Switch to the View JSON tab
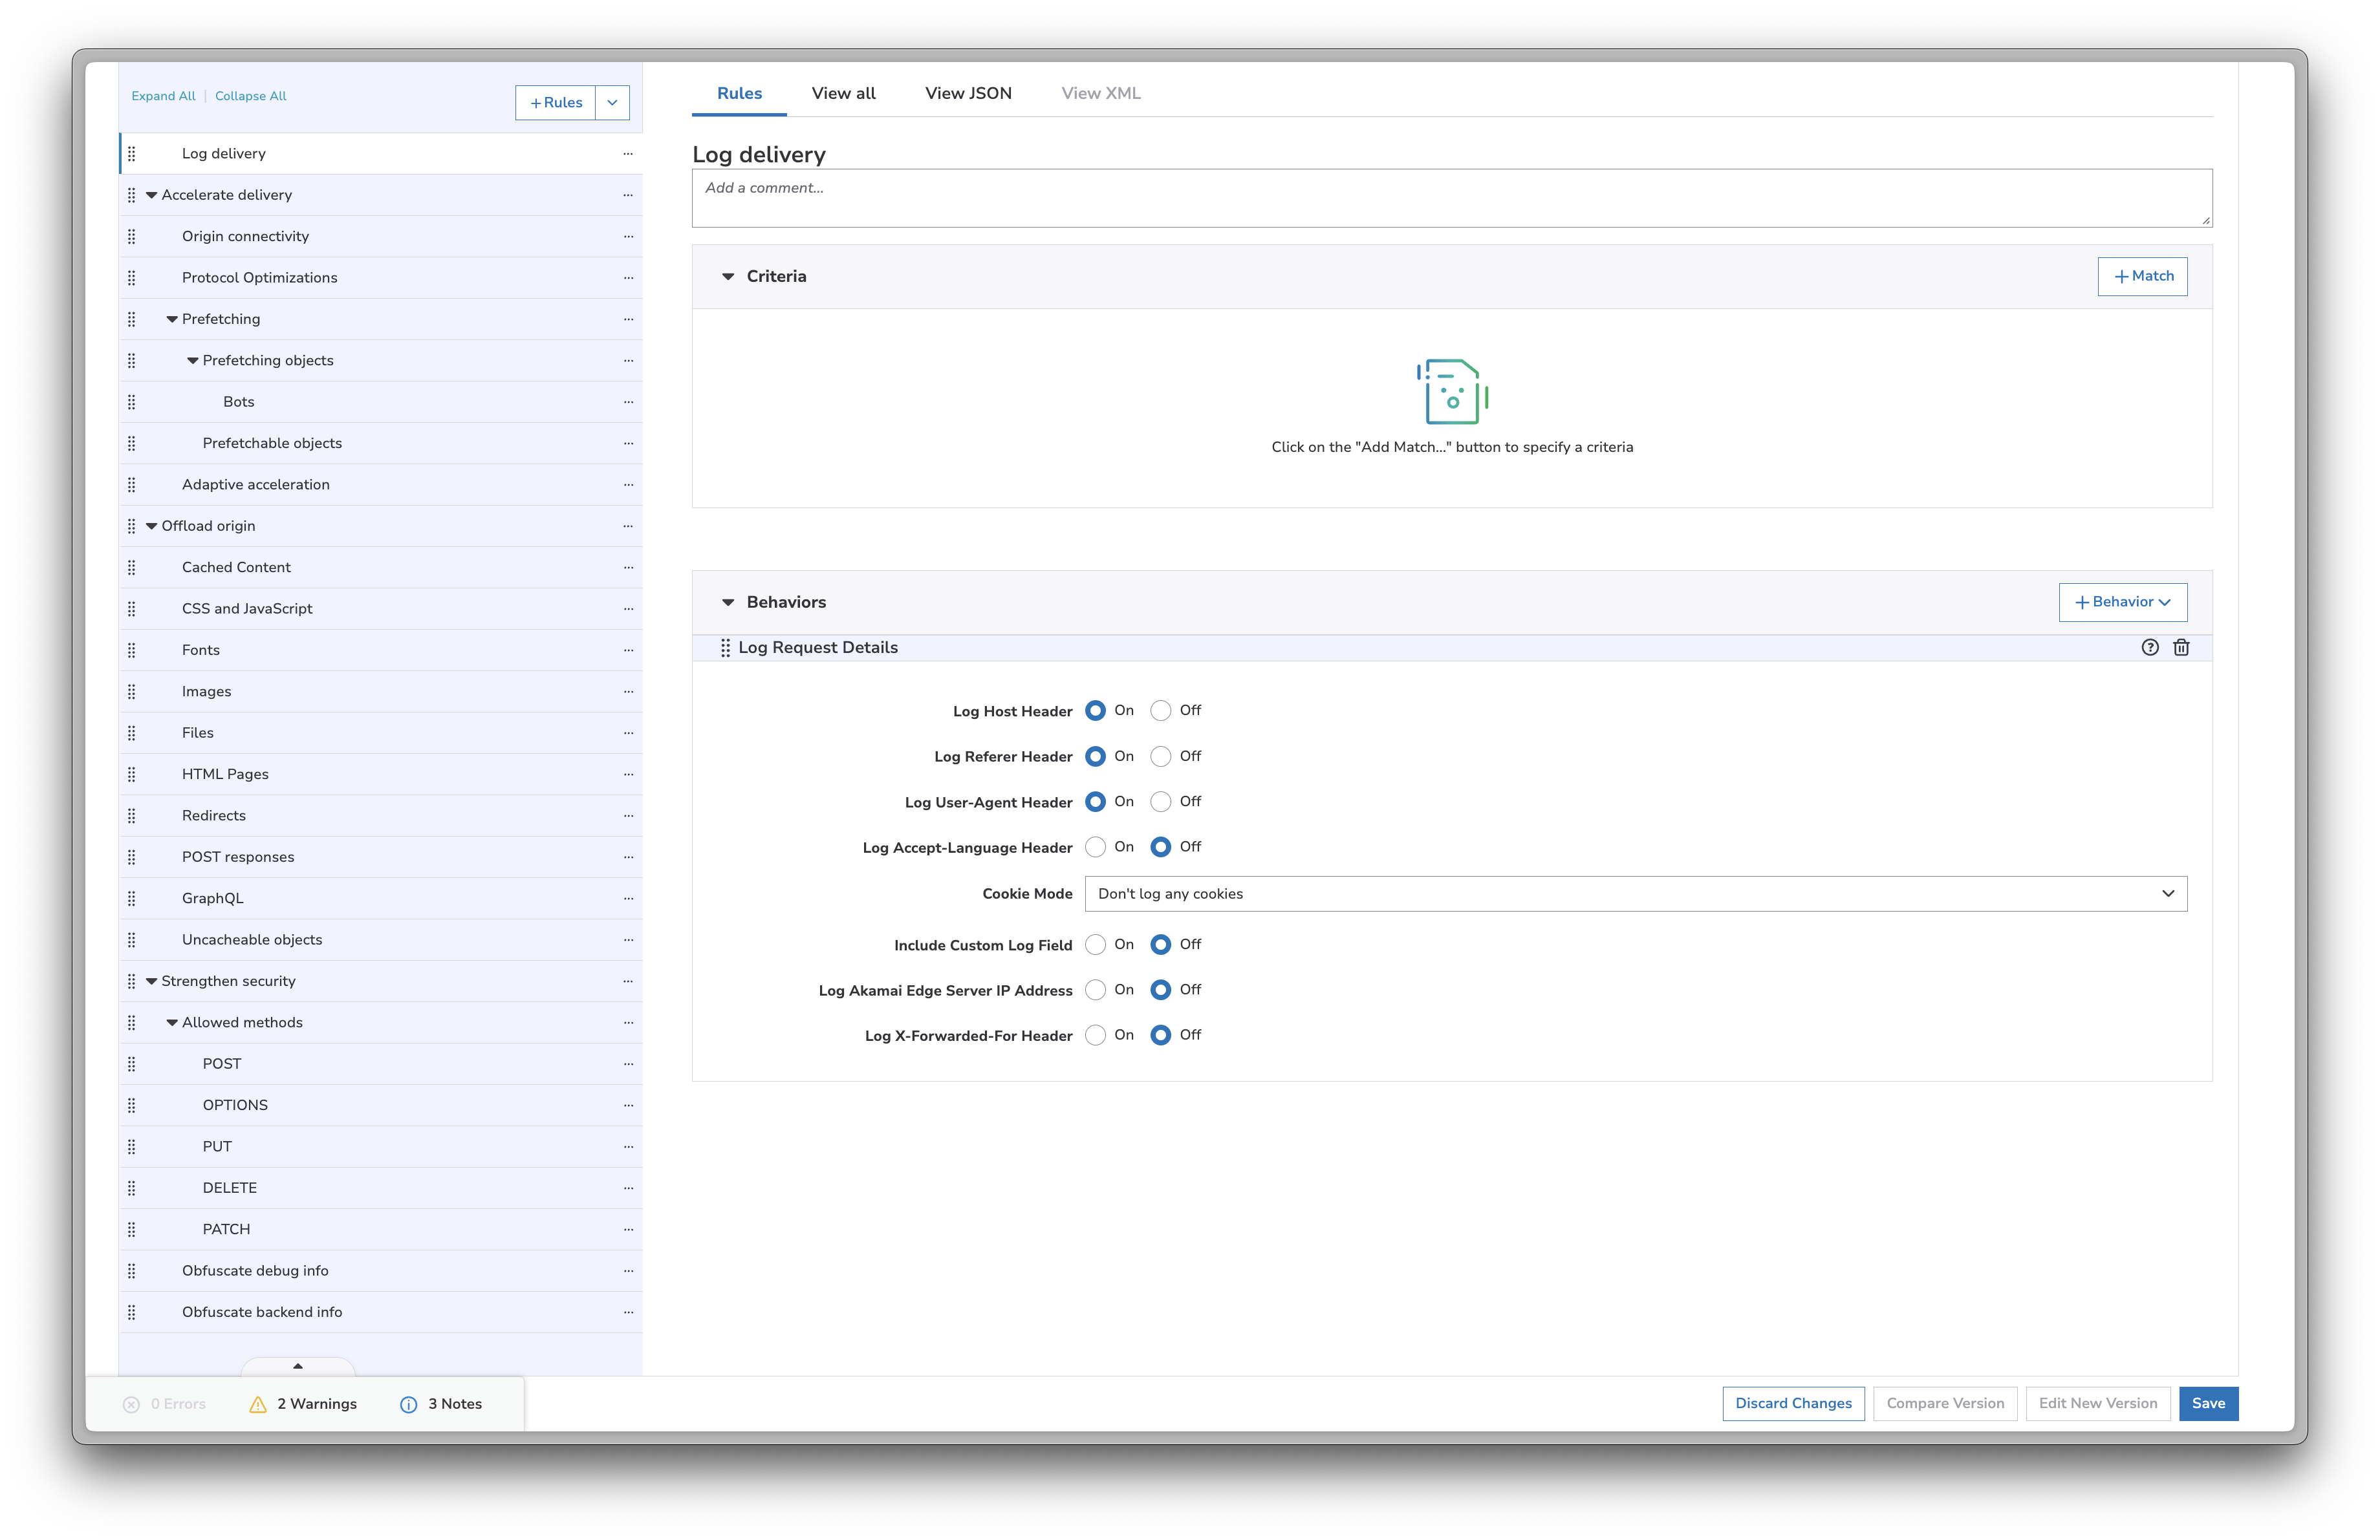This screenshot has height=1540, width=2380. pos(968,92)
